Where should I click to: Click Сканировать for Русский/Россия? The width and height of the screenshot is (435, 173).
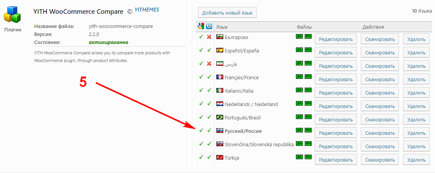(x=380, y=133)
